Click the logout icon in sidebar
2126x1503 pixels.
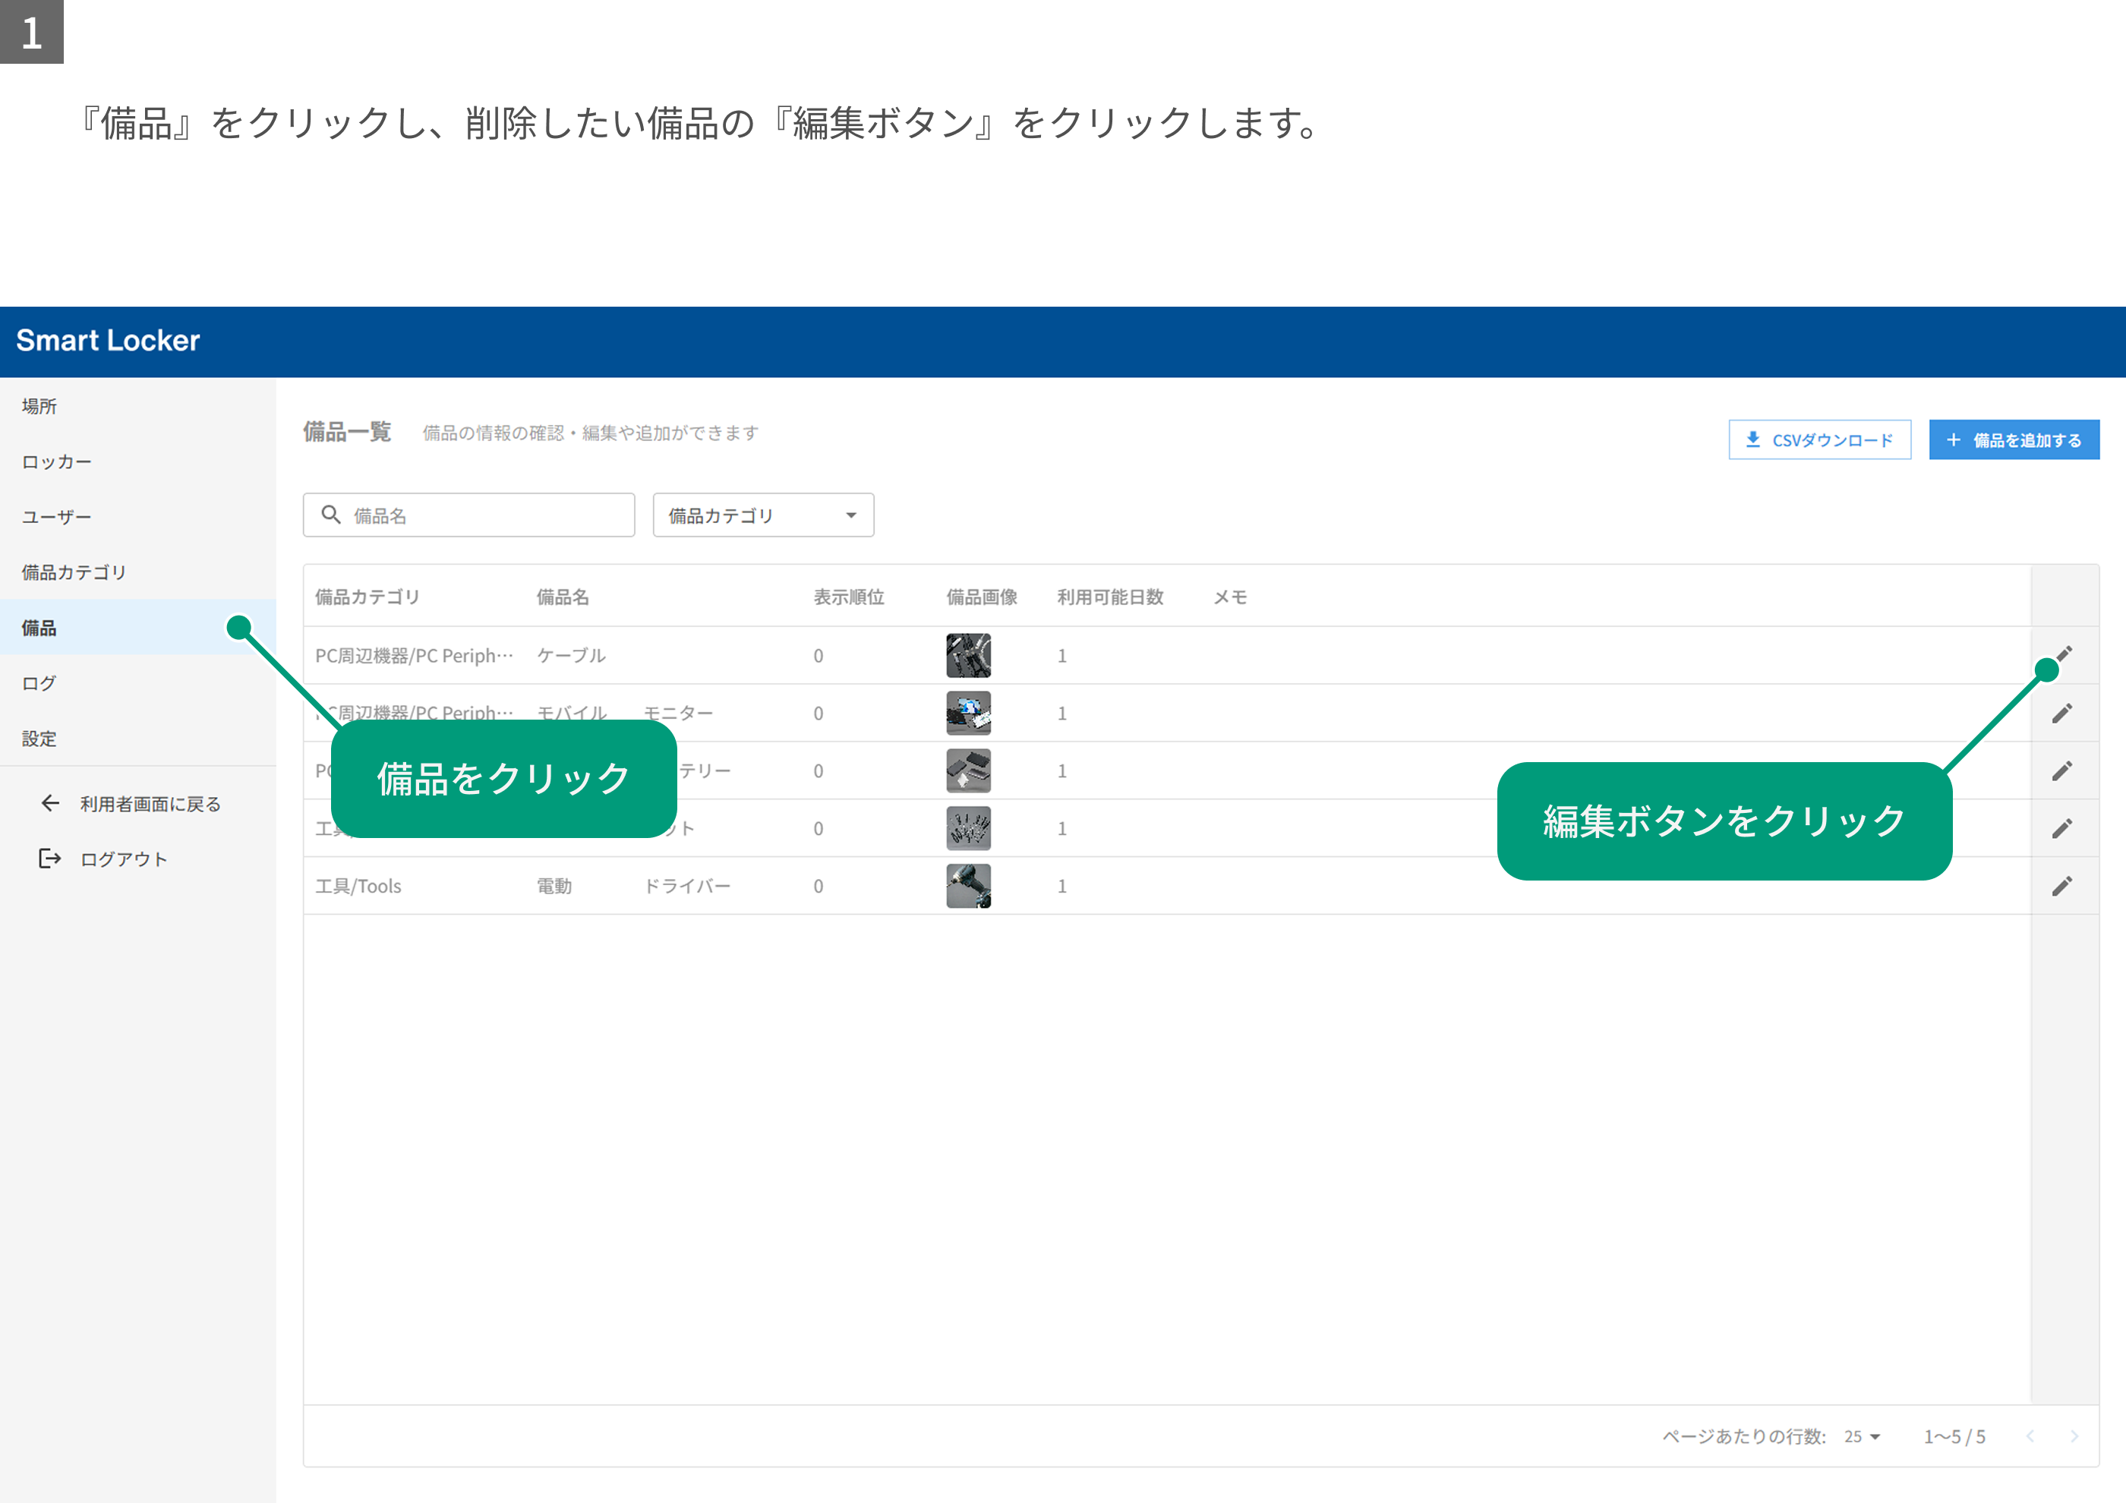tap(49, 859)
